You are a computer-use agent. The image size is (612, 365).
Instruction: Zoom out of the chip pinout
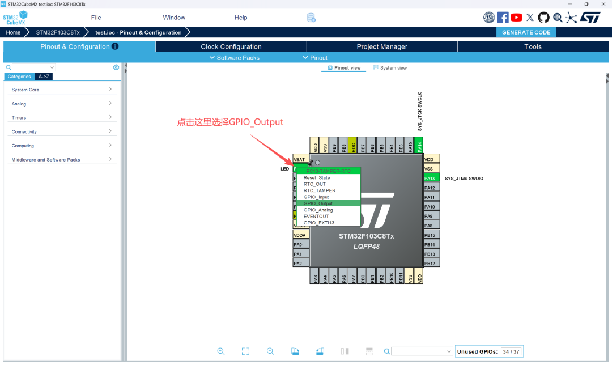[270, 351]
